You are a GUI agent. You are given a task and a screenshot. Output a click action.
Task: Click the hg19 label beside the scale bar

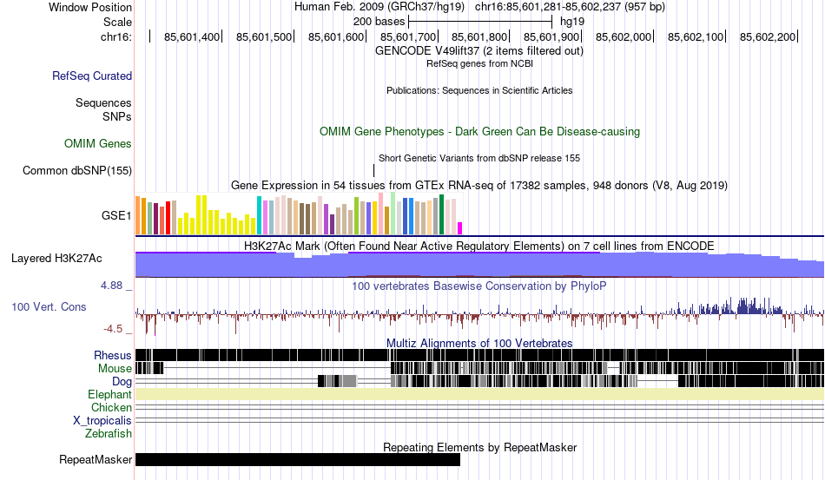(x=572, y=22)
